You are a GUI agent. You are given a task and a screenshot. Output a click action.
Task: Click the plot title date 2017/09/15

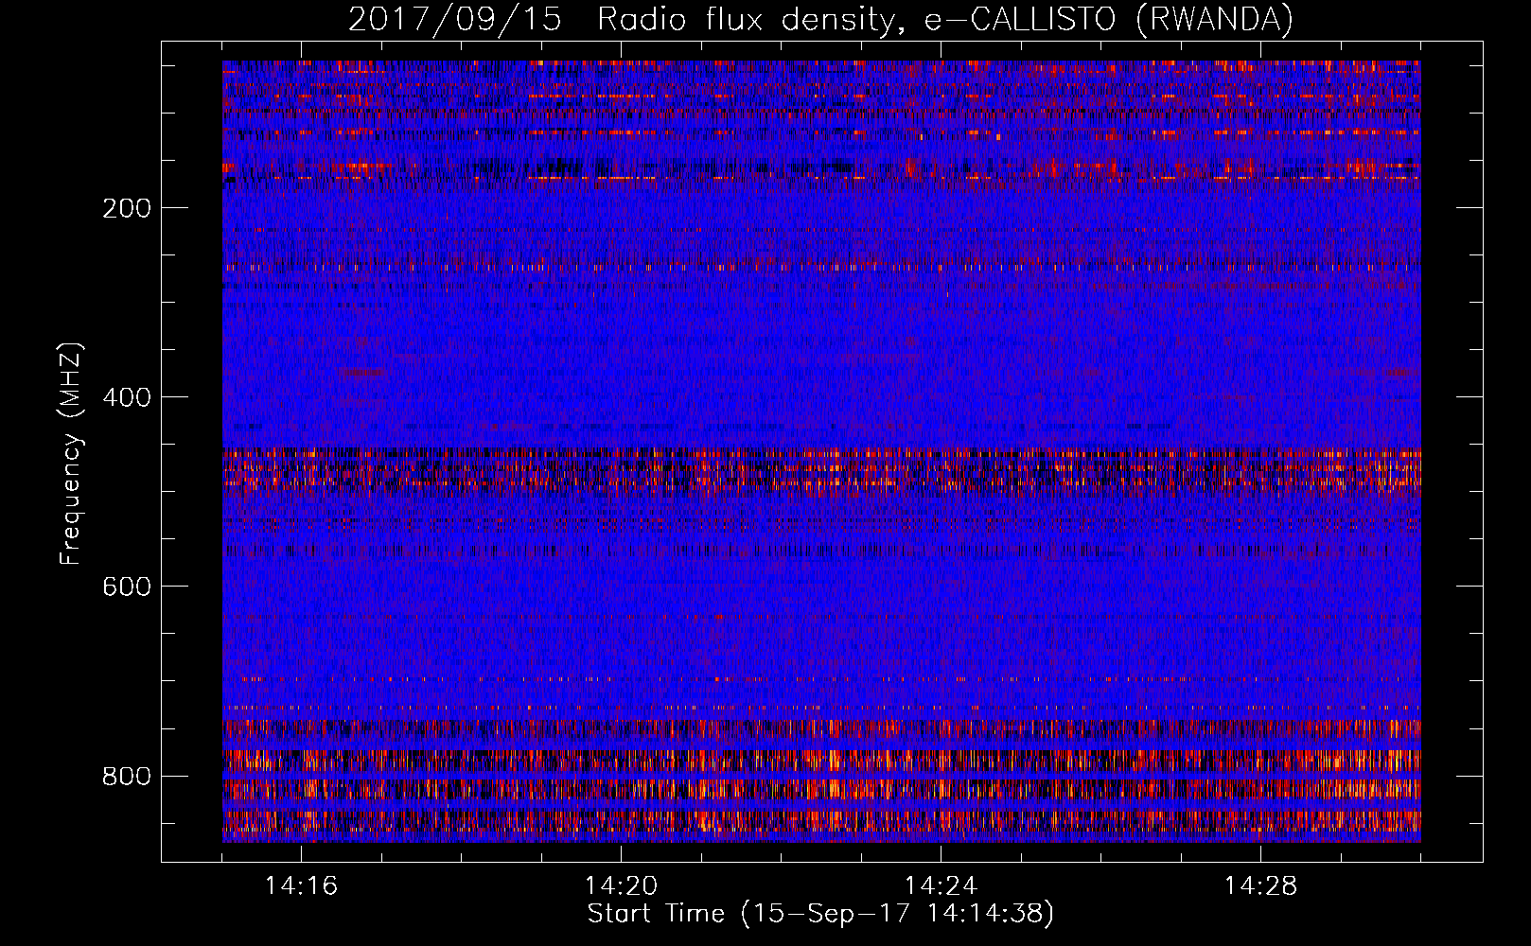click(x=455, y=20)
